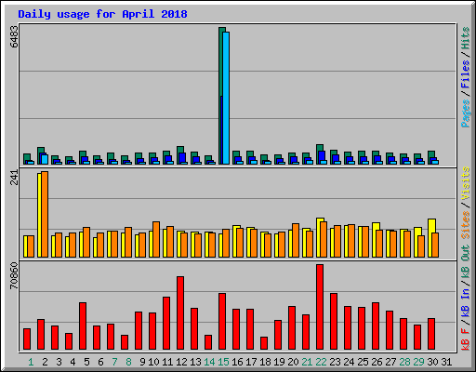Click day label 28 on the x-axis
The height and width of the screenshot is (372, 476).
coord(404,362)
